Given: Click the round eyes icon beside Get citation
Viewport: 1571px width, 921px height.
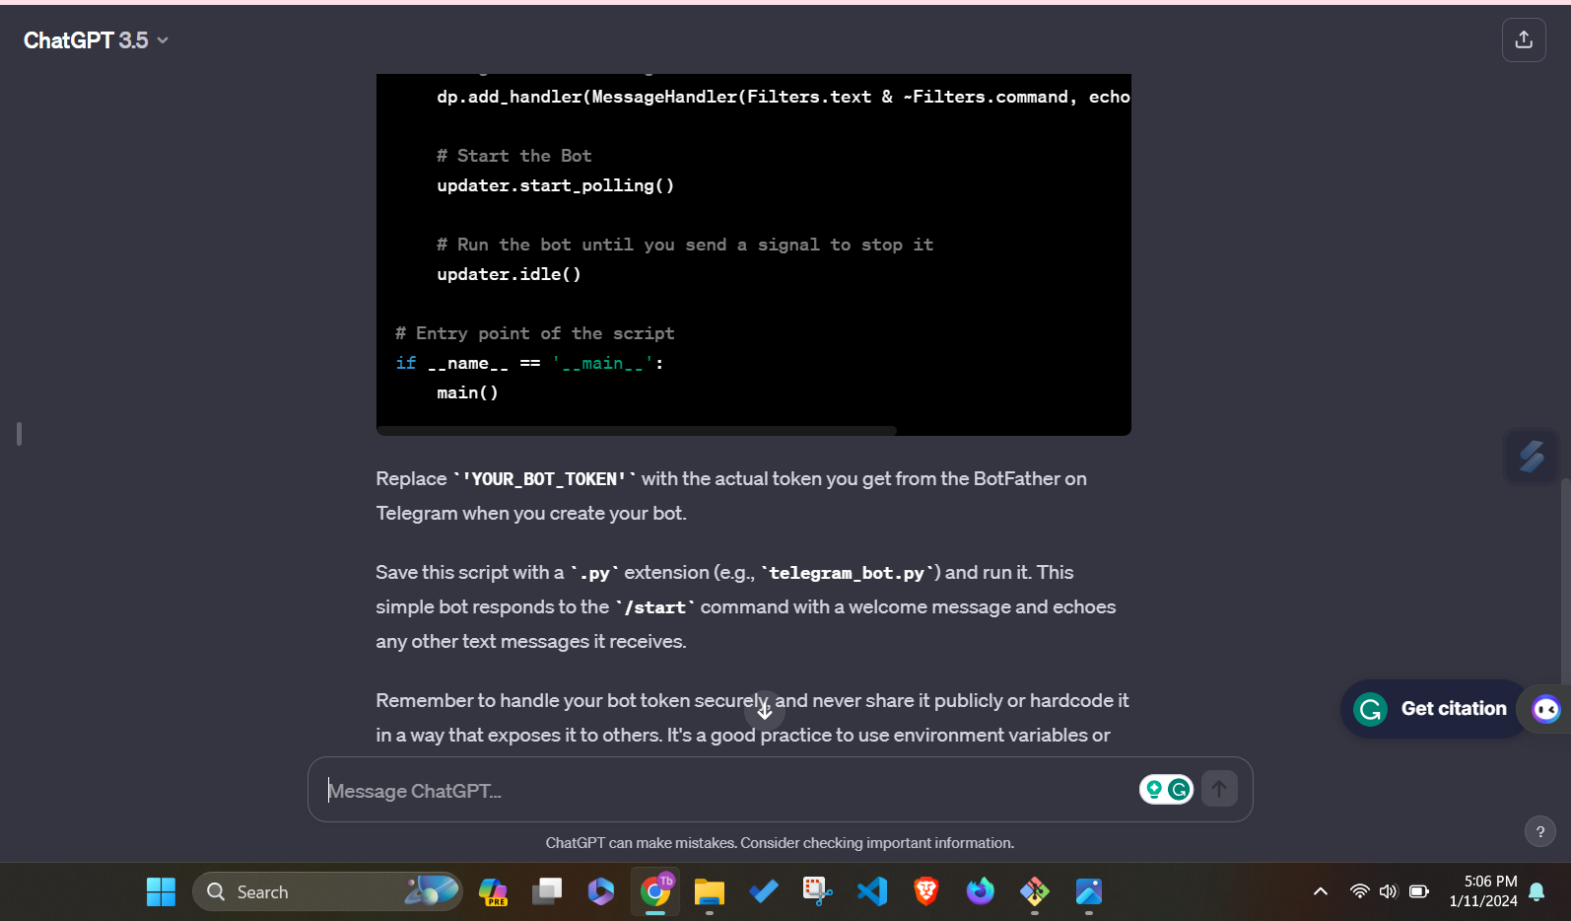Looking at the screenshot, I should (1546, 708).
